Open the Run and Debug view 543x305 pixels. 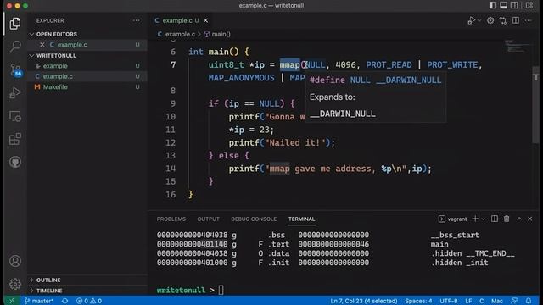15,92
